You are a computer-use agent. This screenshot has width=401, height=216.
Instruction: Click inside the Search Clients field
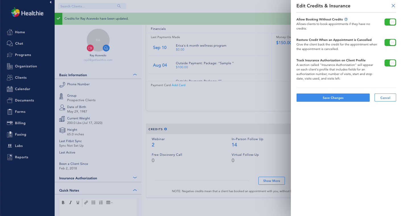coord(92,6)
